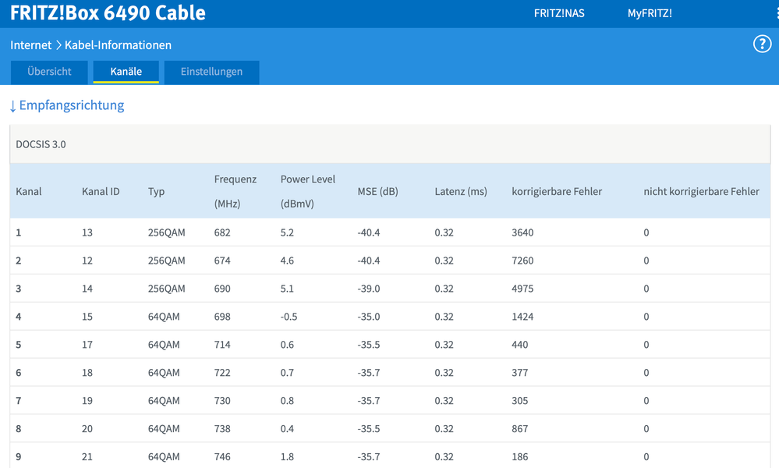Click frequency value 682
Screen dimensions: 779x468
222,232
